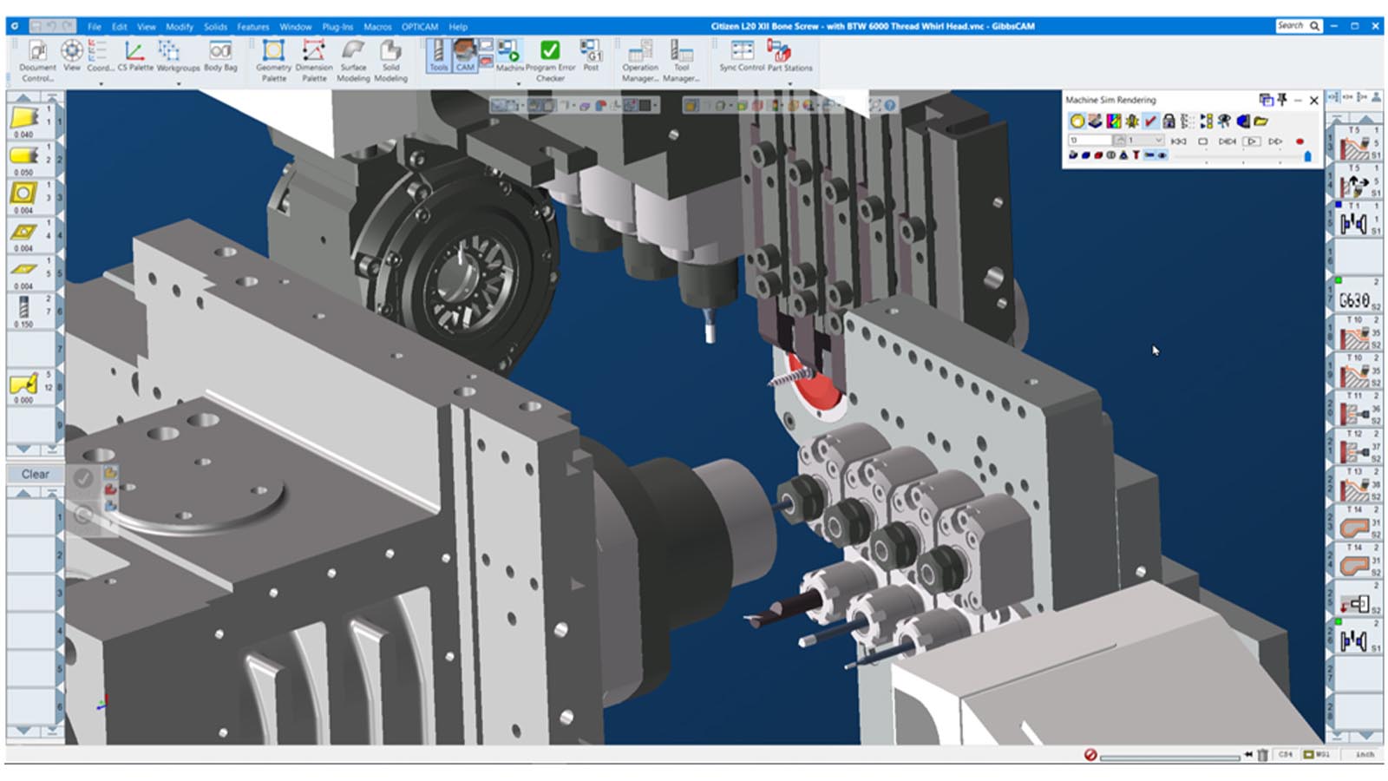Open Part Stations

click(x=789, y=56)
